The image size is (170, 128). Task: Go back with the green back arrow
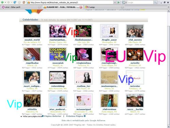pyautogui.click(x=2, y=2)
